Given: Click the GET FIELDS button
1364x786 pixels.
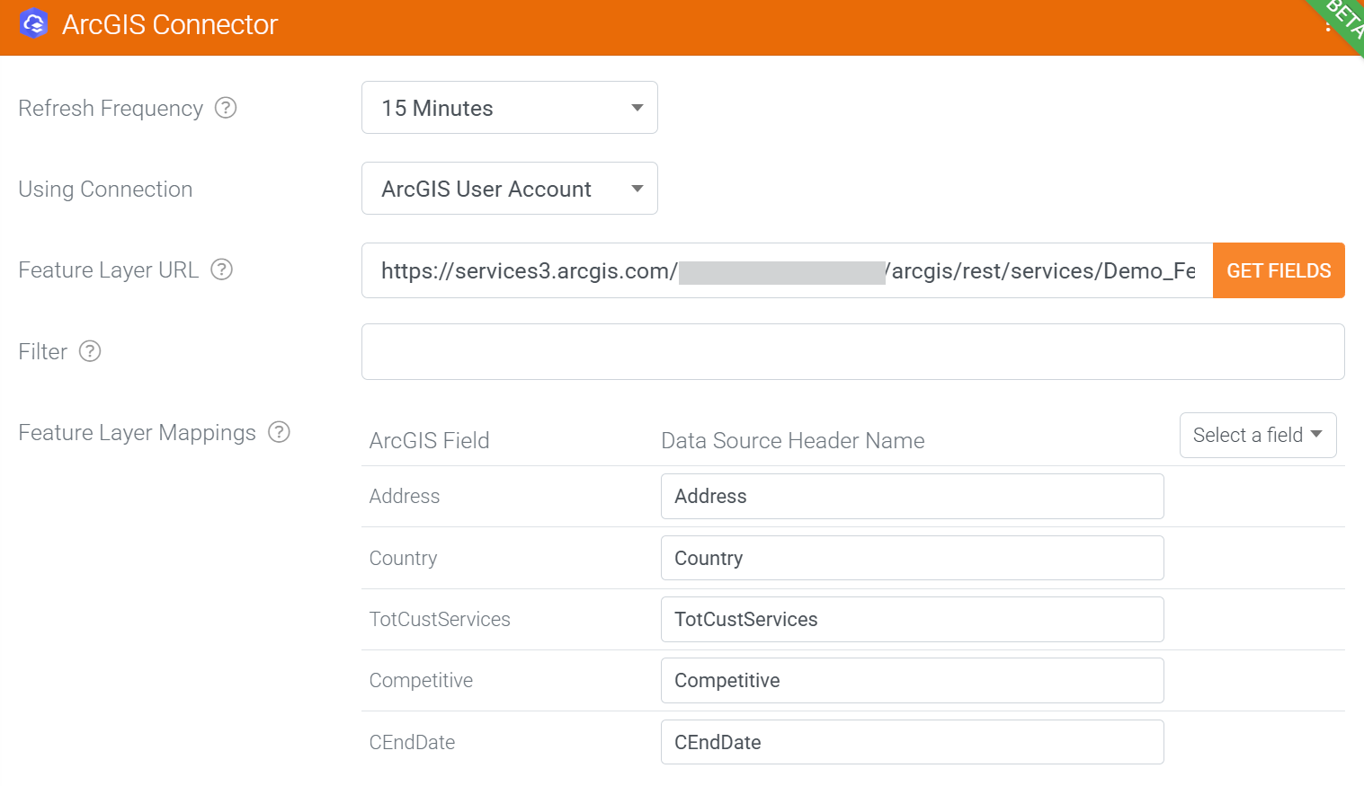Looking at the screenshot, I should click(1279, 270).
